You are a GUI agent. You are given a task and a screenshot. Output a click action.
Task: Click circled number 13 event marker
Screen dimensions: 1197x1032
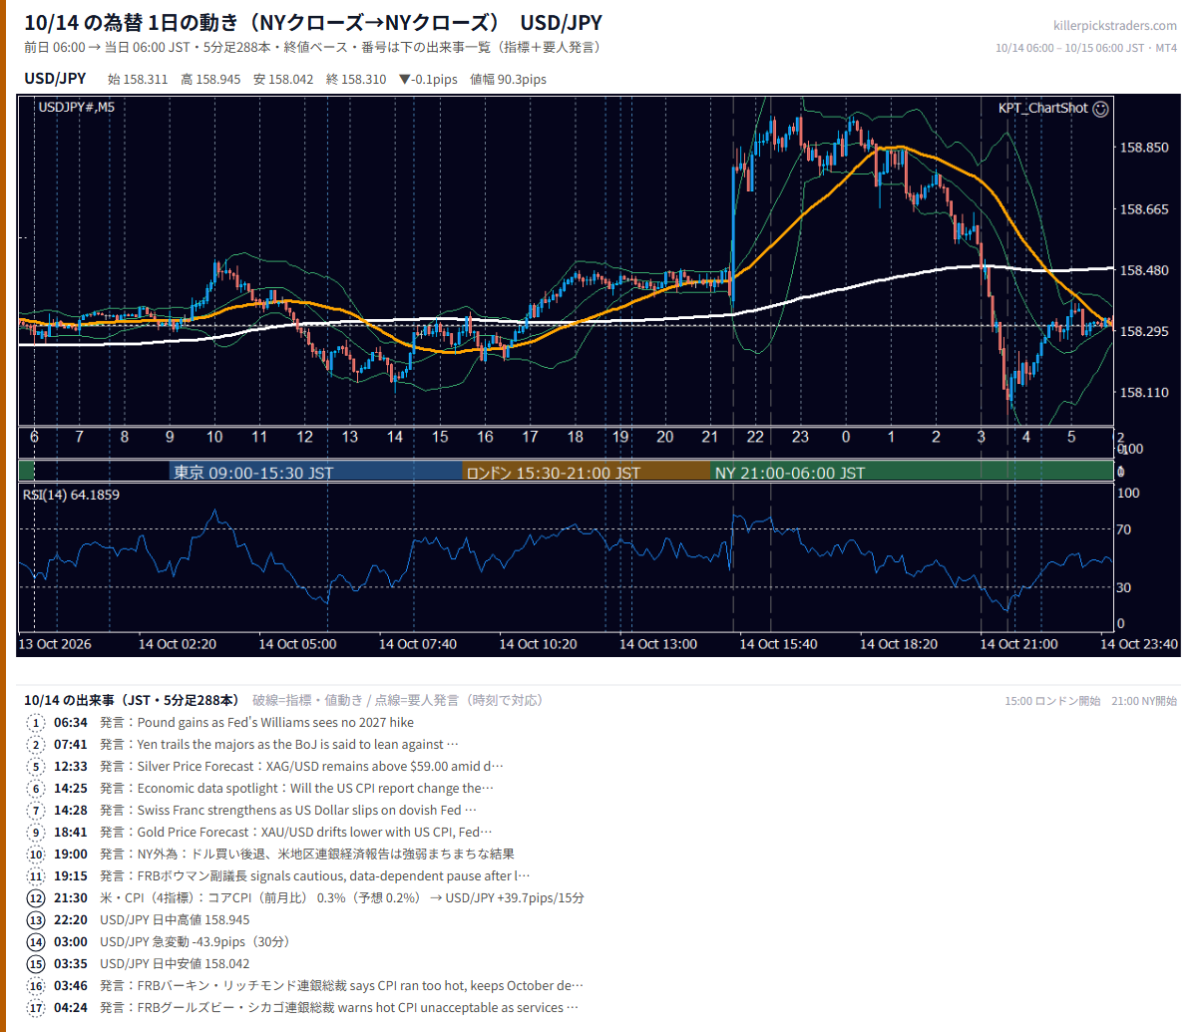click(x=37, y=920)
